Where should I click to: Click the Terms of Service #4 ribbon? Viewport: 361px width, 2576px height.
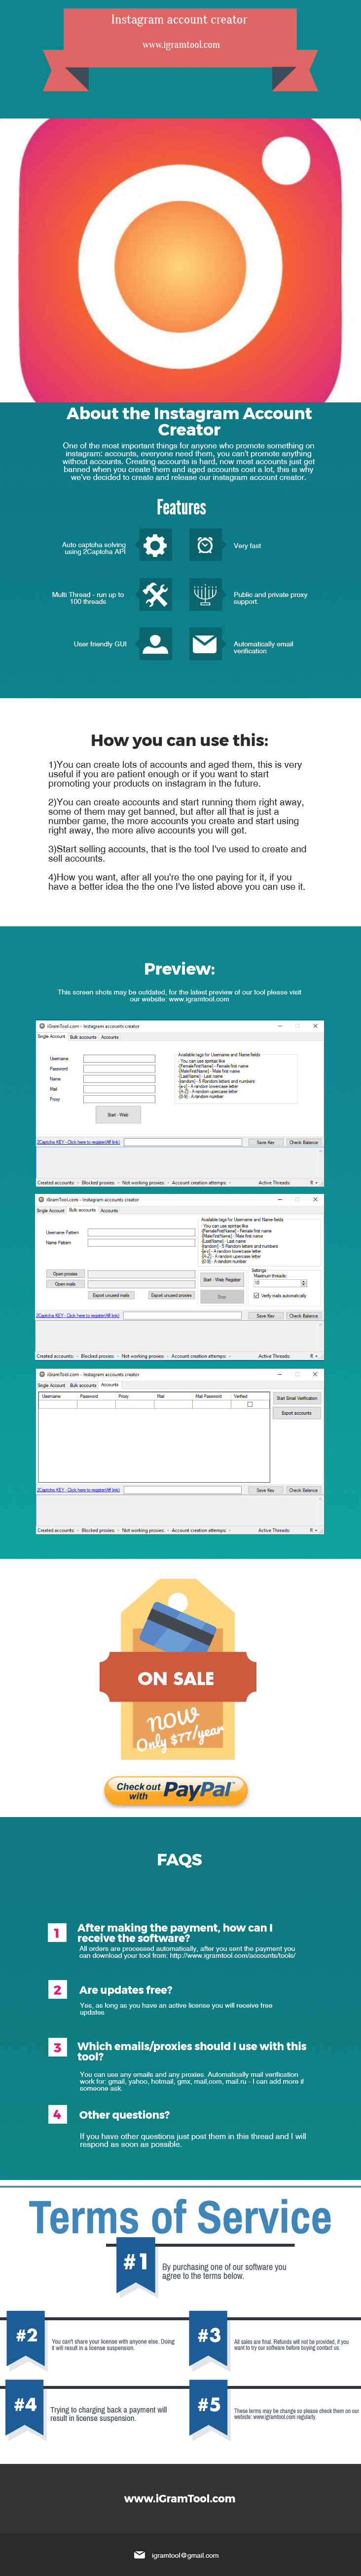[x=26, y=2407]
